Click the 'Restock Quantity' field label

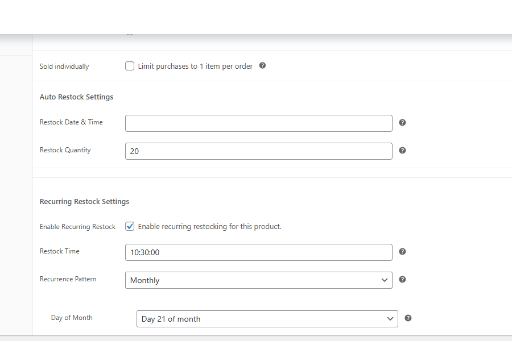coord(65,150)
